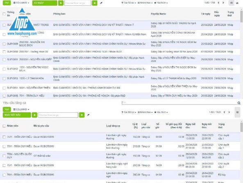
Task: Switch payslips to list view icon
Action: coord(232,3)
